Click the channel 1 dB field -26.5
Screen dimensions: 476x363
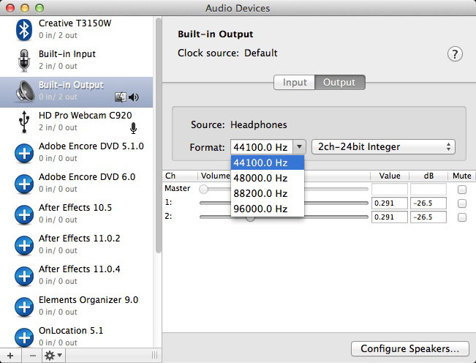coord(428,203)
